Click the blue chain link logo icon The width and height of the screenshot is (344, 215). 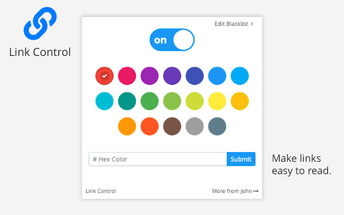coord(40,23)
